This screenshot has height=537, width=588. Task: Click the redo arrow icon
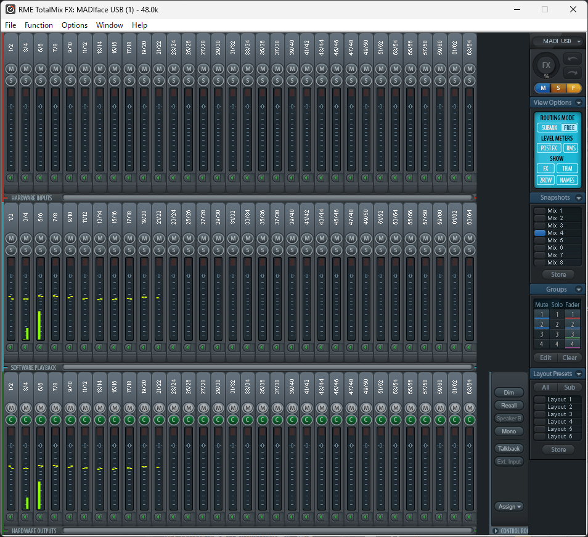572,73
